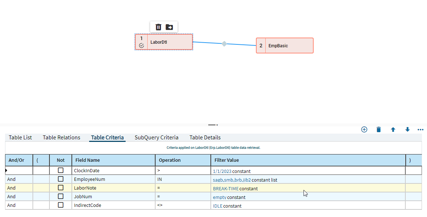This screenshot has width=427, height=217.
Task: Open And/Or cell for JobNum row
Action: tap(19, 196)
